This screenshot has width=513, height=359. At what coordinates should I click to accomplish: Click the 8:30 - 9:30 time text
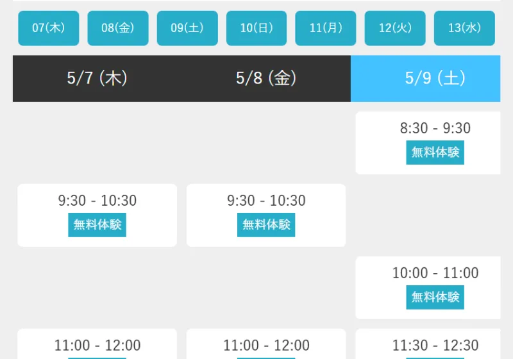point(435,128)
